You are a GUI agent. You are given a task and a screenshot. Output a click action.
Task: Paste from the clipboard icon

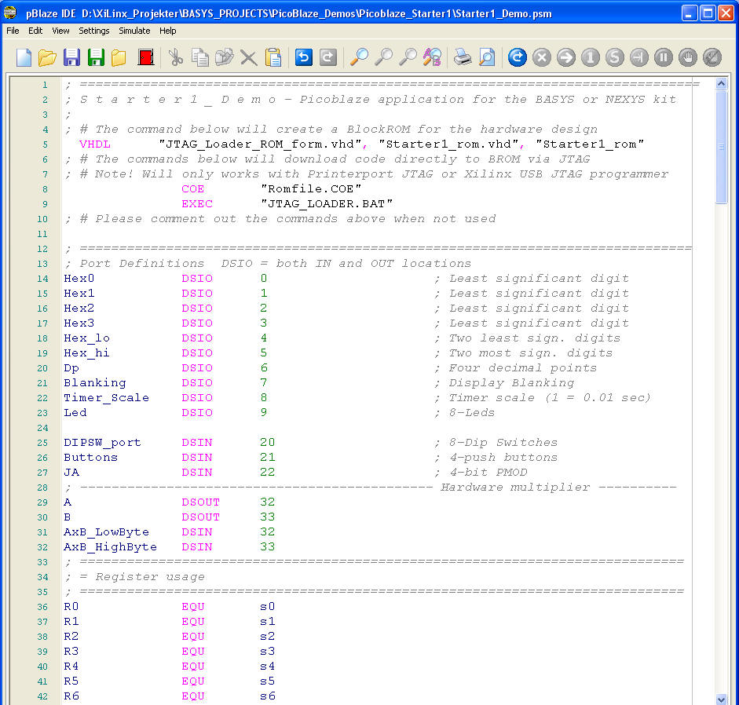coord(273,57)
